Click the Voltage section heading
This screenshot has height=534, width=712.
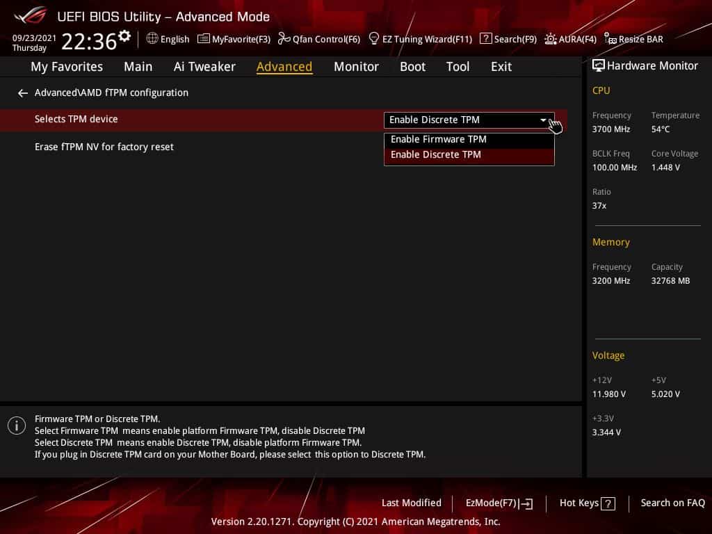608,355
